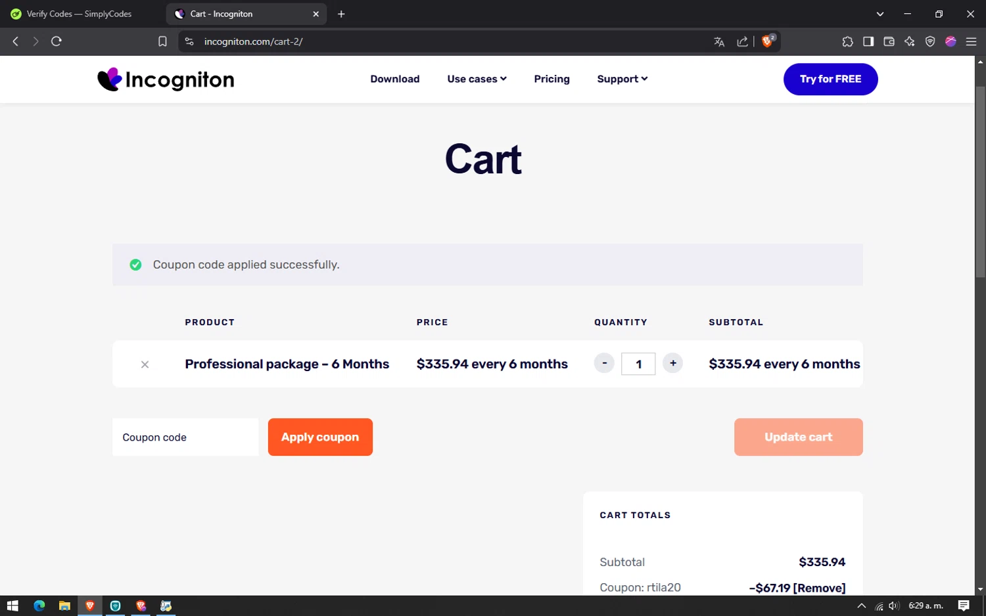986x616 pixels.
Task: Open the Windows Start menu
Action: coord(12,605)
